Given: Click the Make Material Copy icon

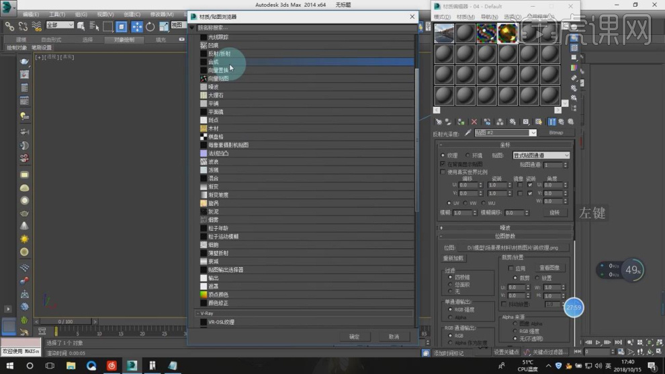Looking at the screenshot, I should [x=487, y=122].
